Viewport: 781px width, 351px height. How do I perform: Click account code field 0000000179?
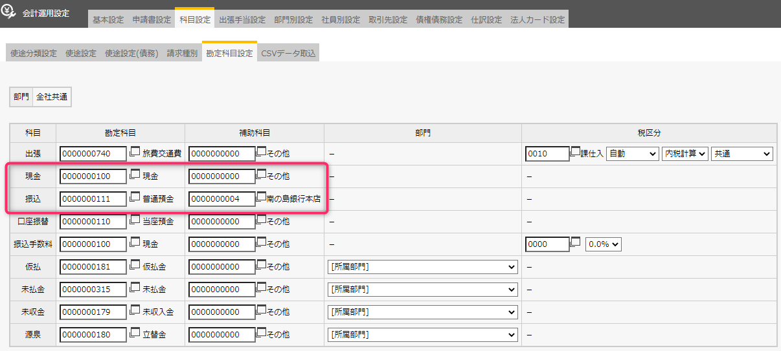coord(93,312)
